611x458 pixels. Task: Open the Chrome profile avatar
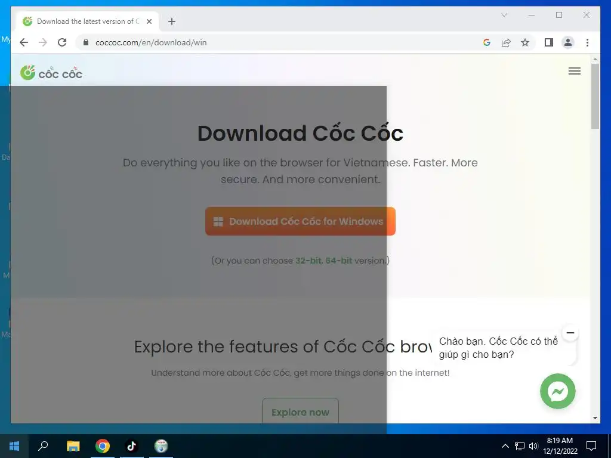568,42
